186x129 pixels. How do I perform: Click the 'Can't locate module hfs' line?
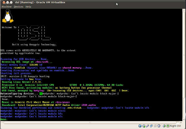31,114
